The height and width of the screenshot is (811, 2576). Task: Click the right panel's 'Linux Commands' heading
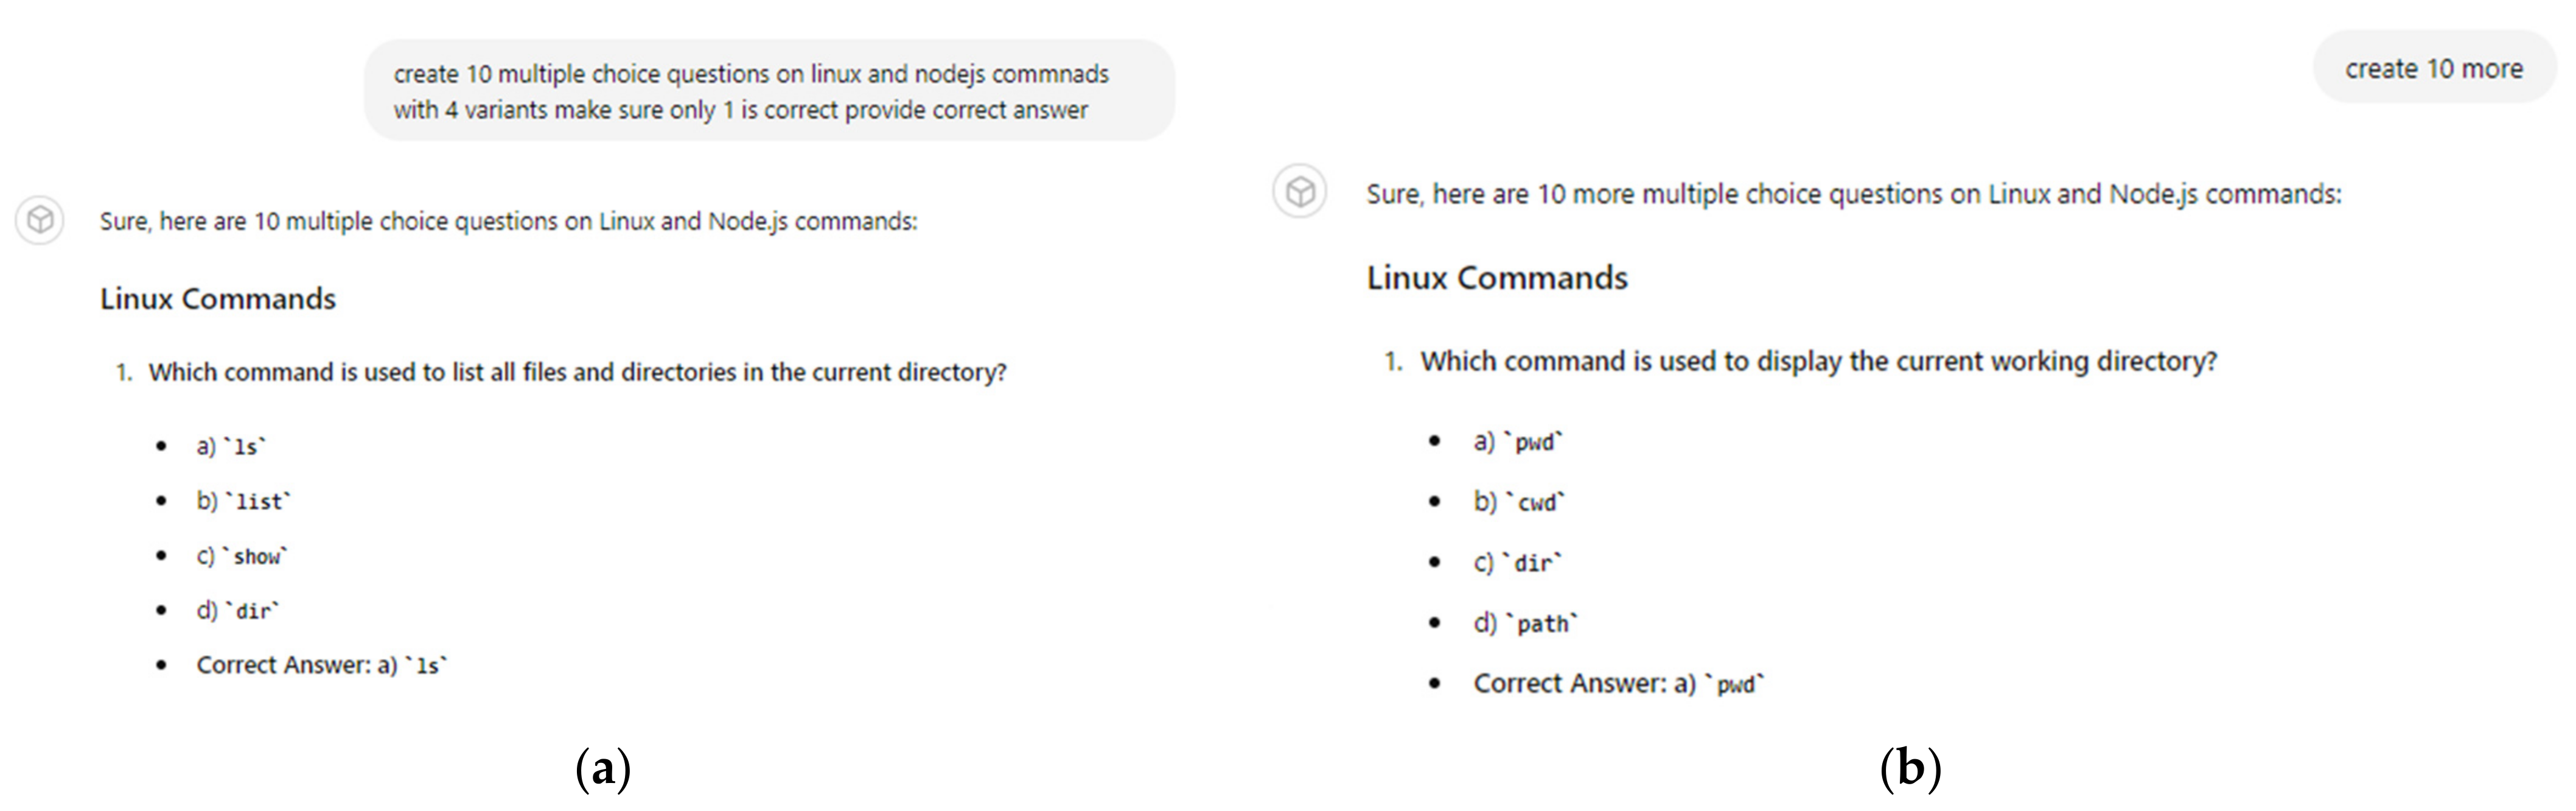tap(1497, 278)
